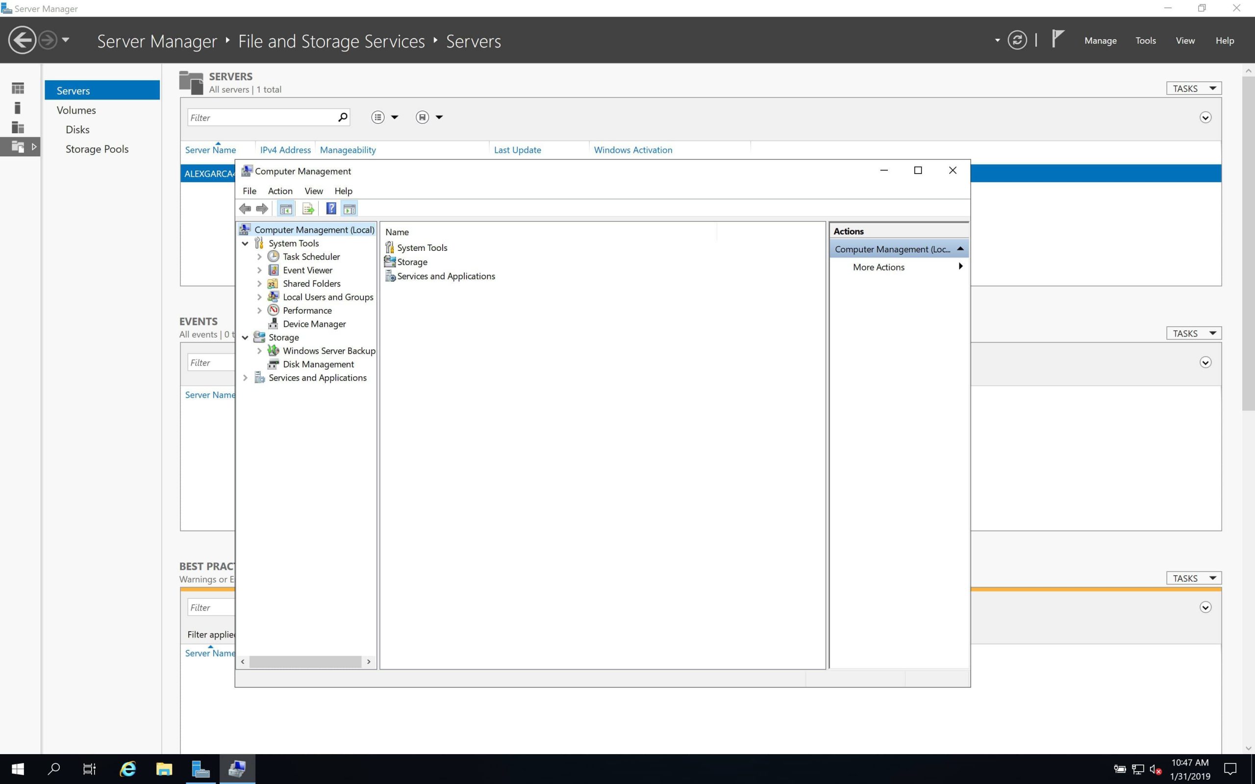
Task: Open Disk Management in Storage node
Action: 318,365
